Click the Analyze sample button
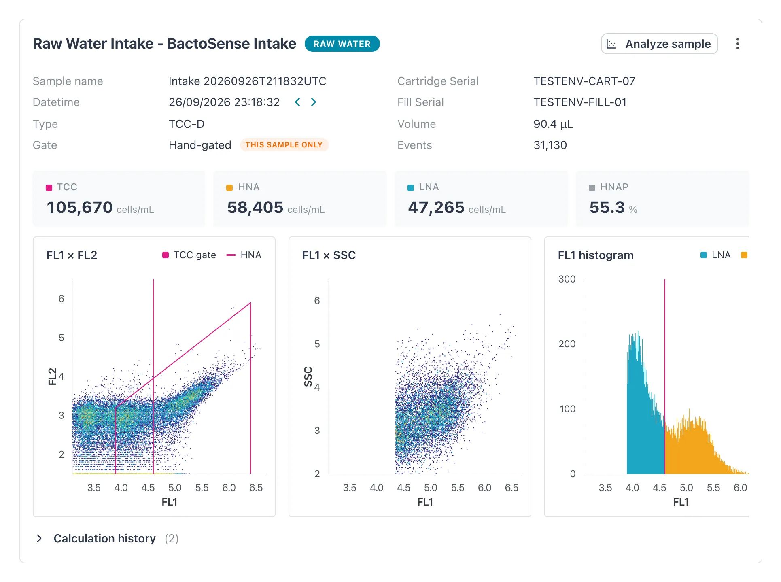 659,44
